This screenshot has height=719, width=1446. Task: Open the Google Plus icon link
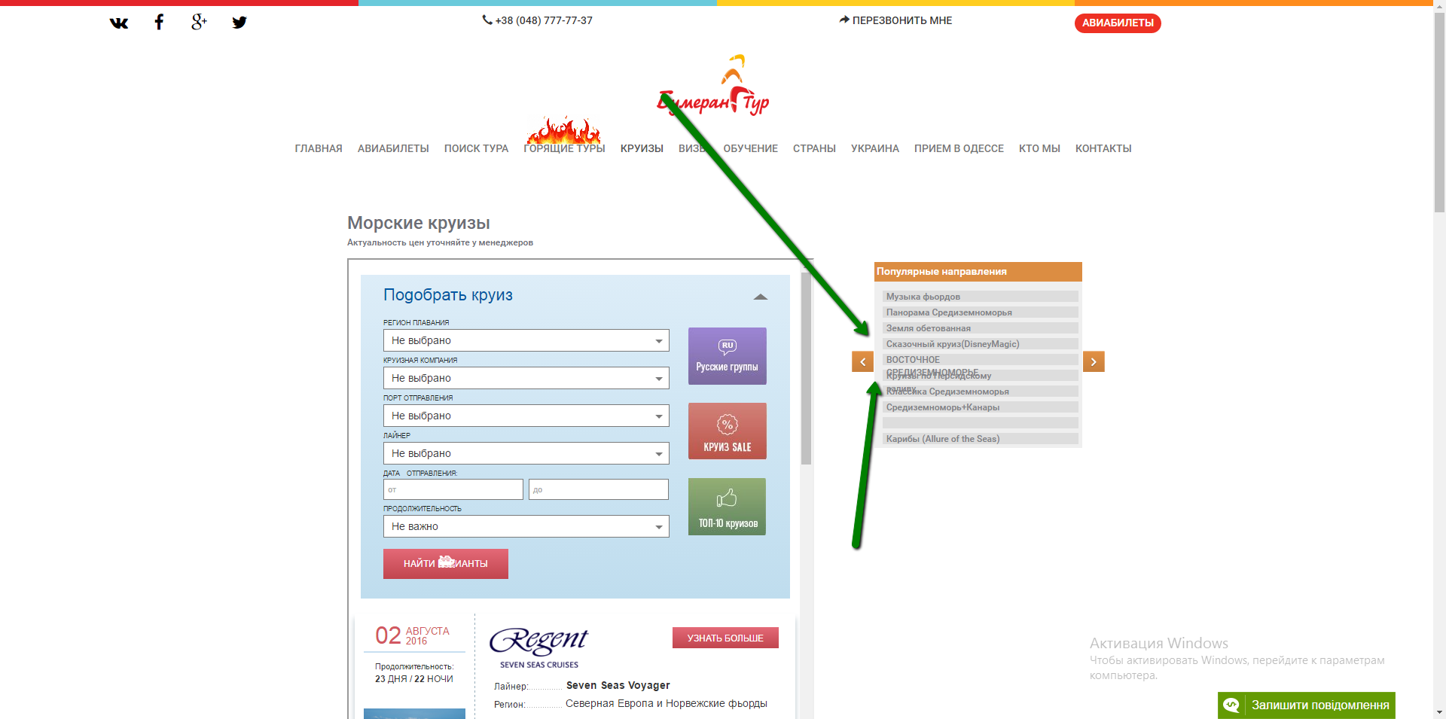(199, 22)
